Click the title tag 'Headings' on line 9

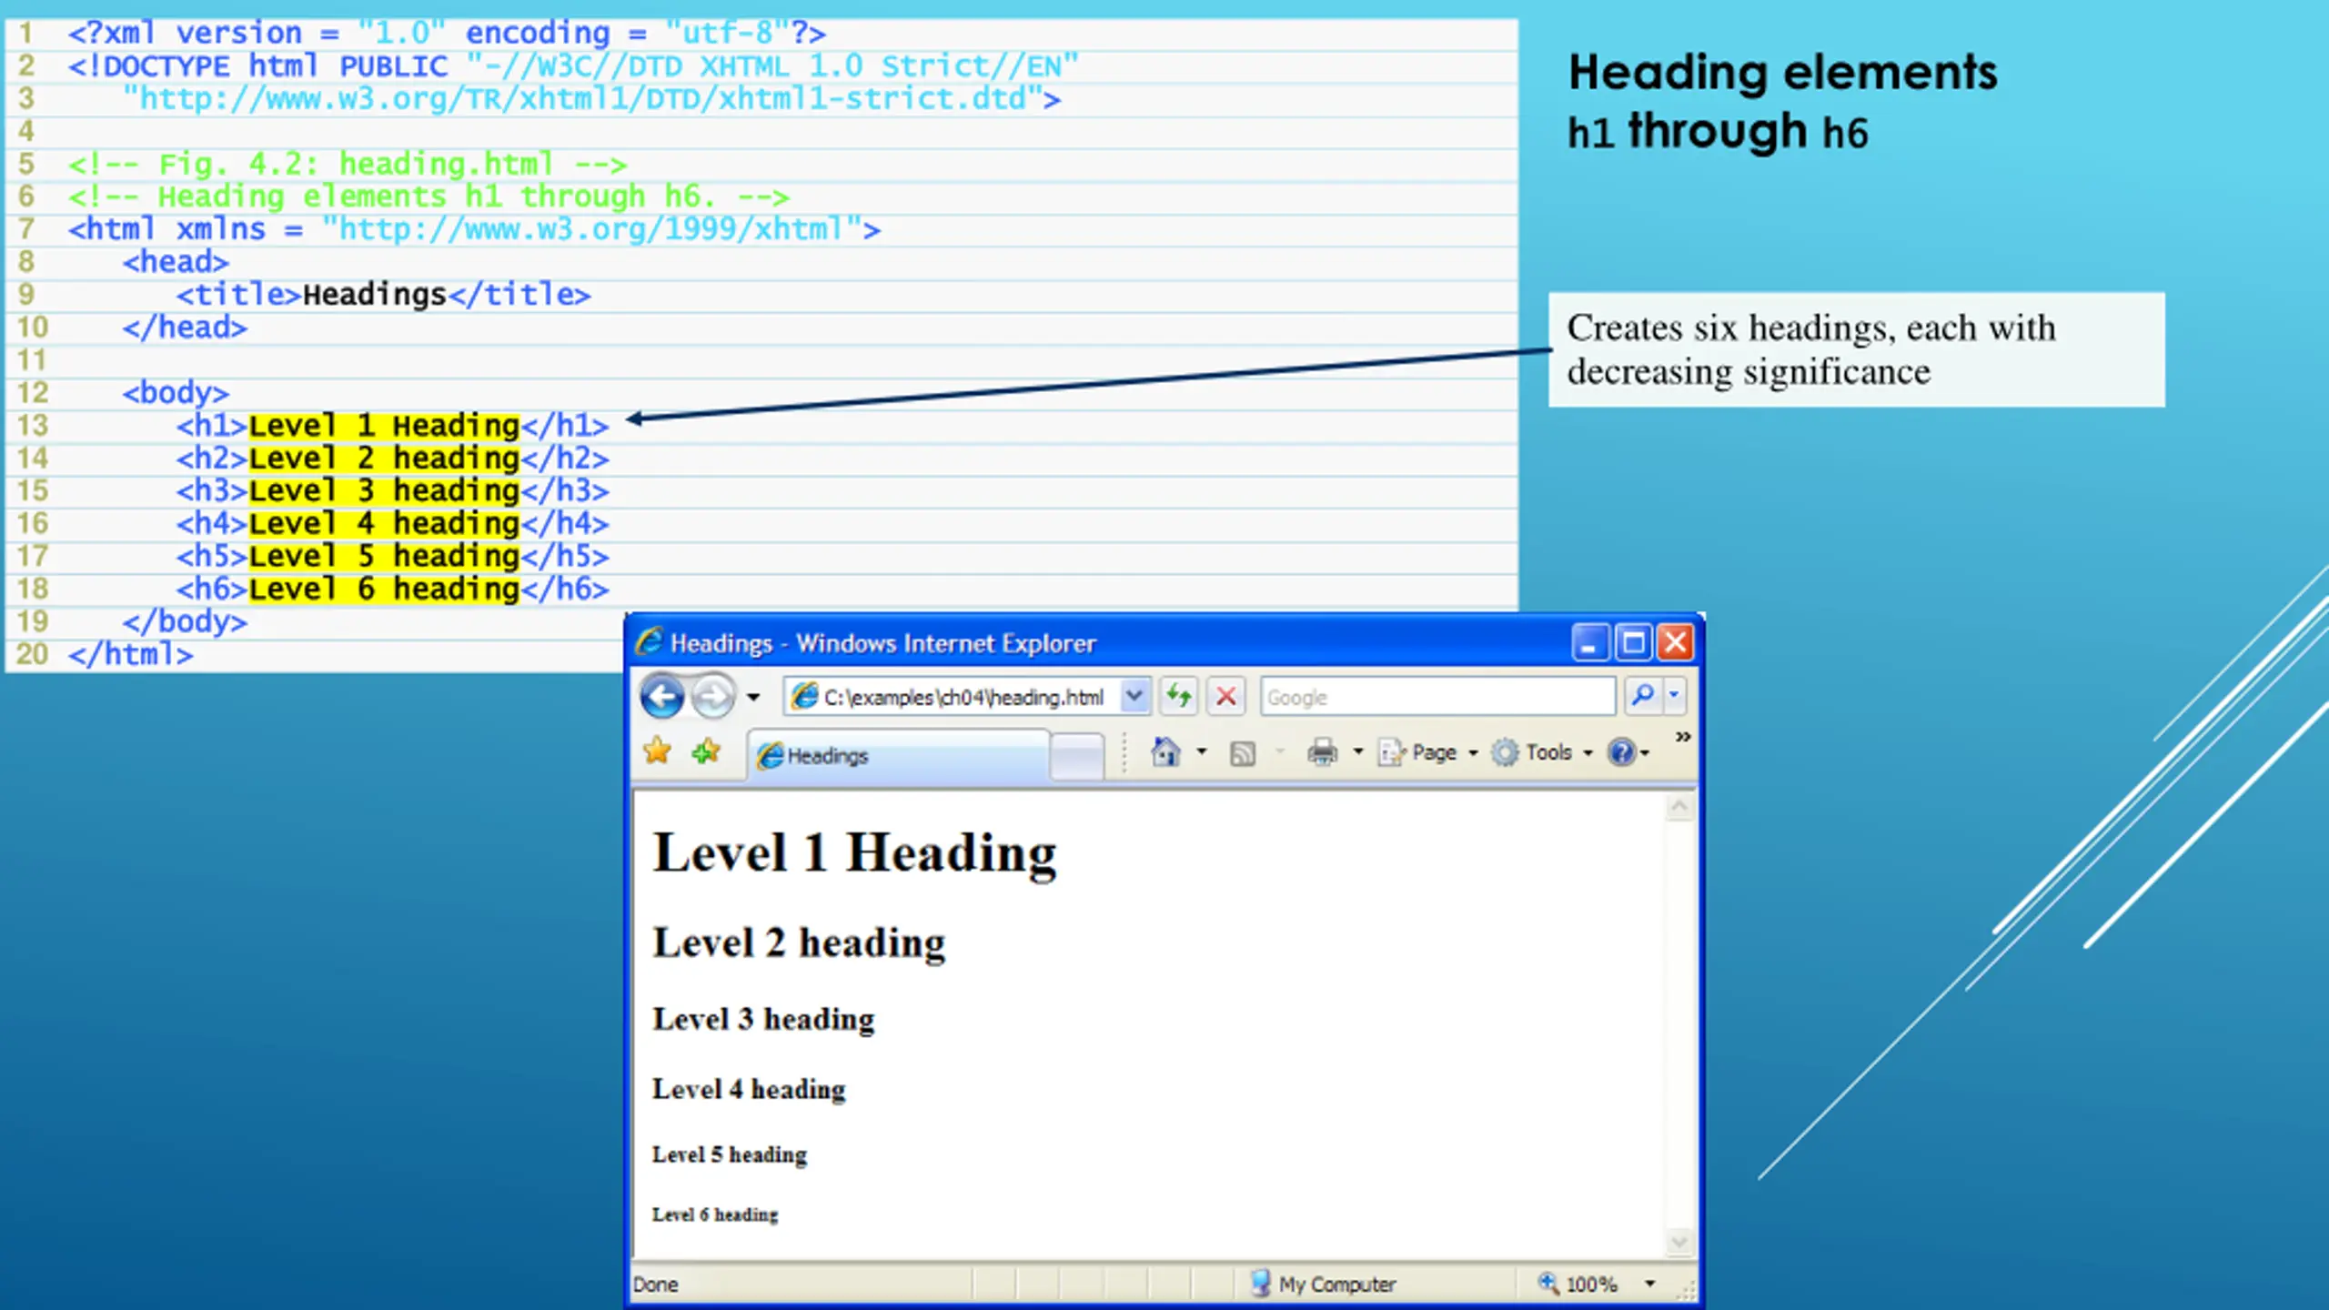[x=374, y=295]
